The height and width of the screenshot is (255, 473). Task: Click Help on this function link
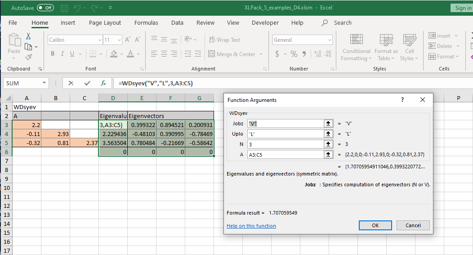[x=251, y=226]
